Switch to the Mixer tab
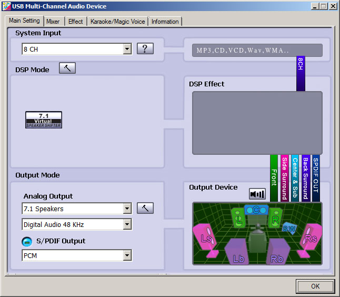 pos(53,22)
